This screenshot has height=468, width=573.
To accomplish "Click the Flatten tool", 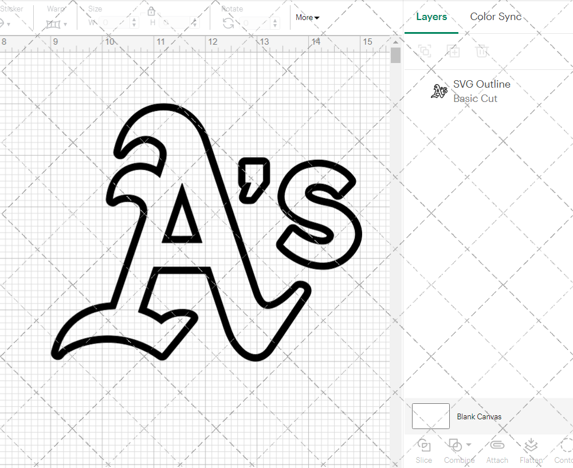I will tap(531, 451).
